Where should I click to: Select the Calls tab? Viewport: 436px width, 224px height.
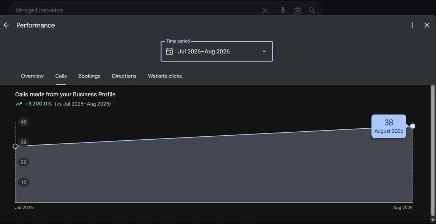[61, 76]
